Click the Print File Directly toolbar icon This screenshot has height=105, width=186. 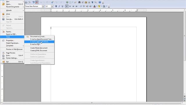pos(26,2)
